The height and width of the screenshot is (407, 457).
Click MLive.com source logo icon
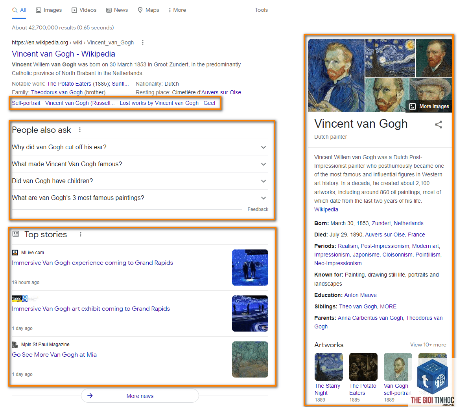pyautogui.click(x=15, y=253)
